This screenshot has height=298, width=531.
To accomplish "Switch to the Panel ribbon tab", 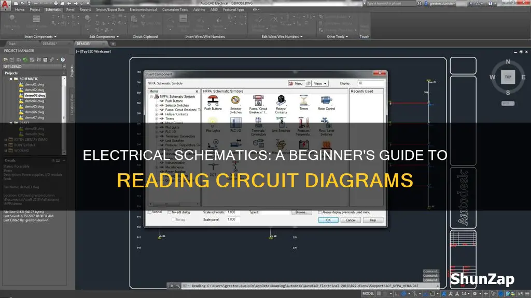I will click(x=70, y=10).
